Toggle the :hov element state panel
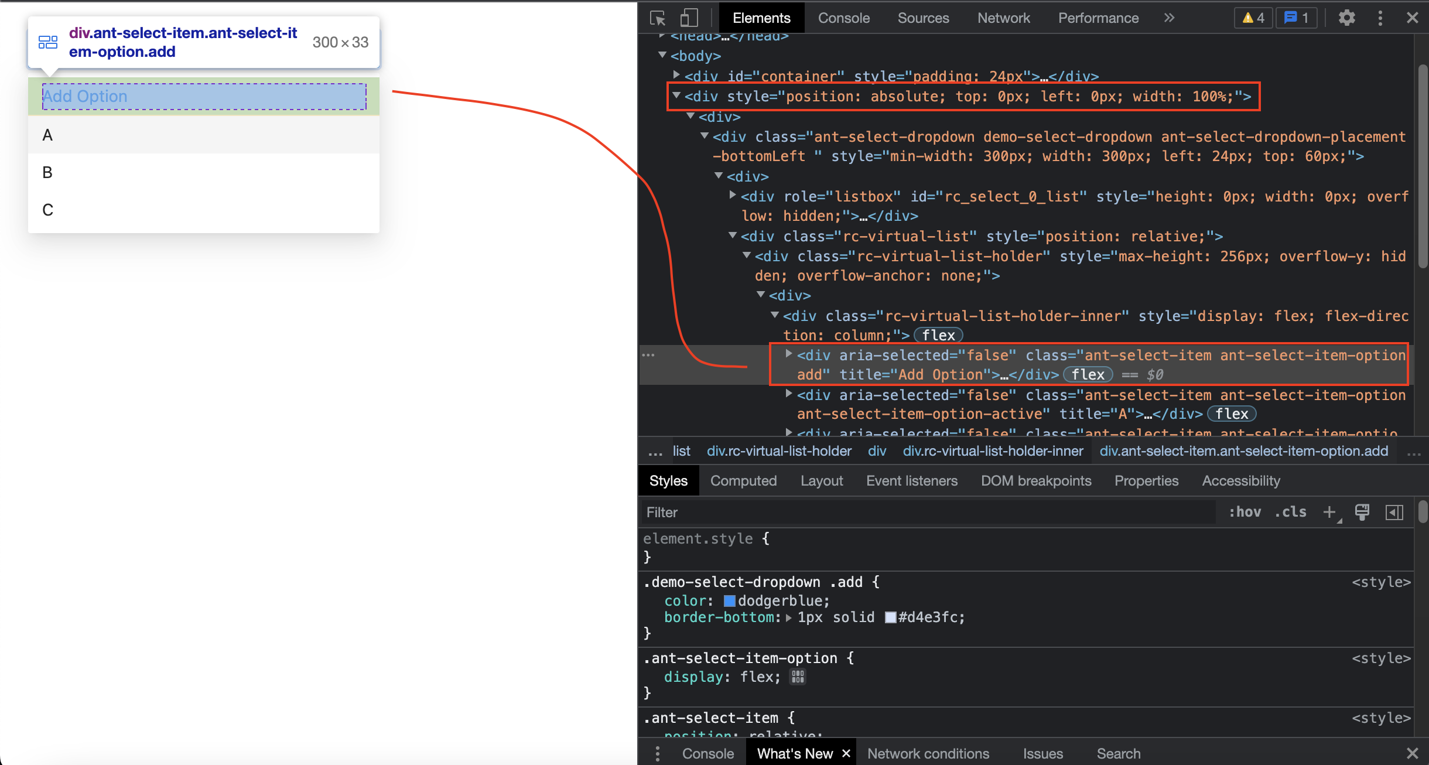 (1245, 513)
